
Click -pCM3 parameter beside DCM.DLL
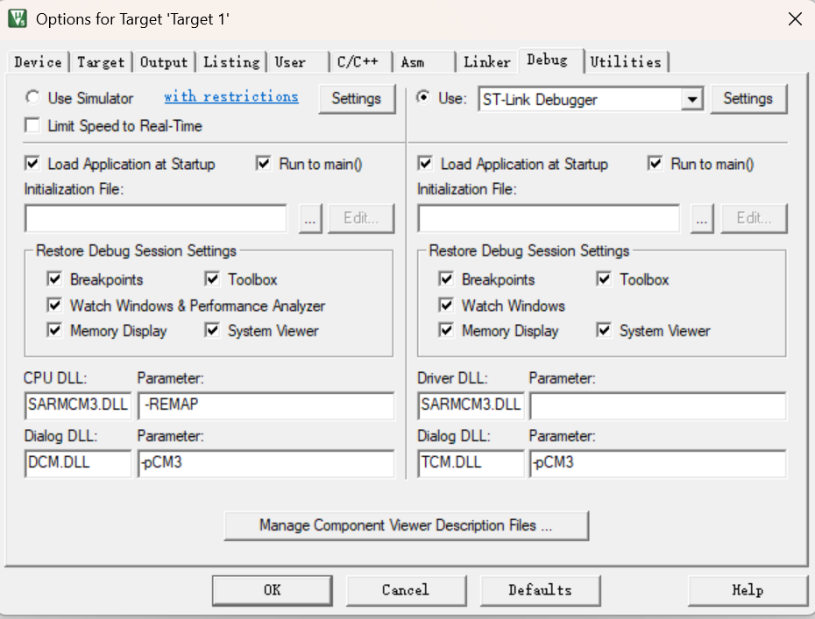(266, 463)
